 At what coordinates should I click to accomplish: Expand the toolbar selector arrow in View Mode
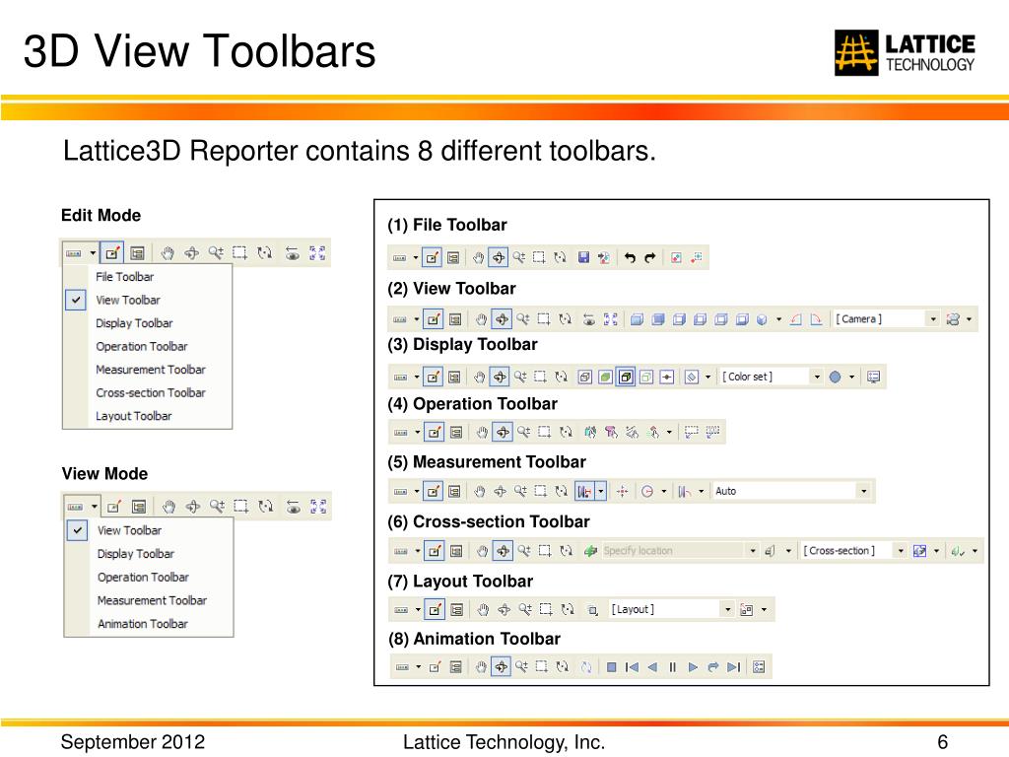[x=94, y=507]
